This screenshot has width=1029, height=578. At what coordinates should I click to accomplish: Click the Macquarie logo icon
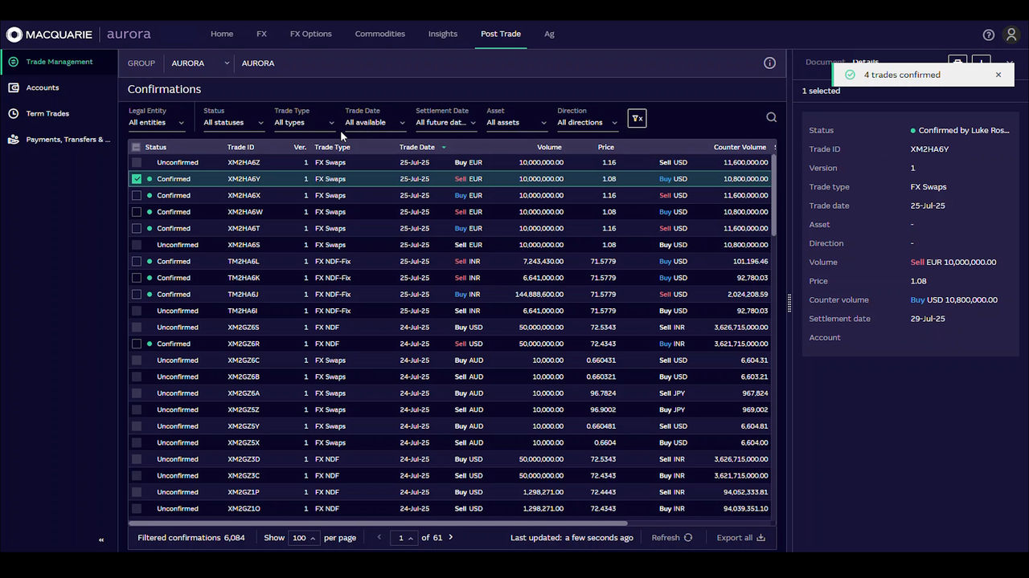pos(14,35)
